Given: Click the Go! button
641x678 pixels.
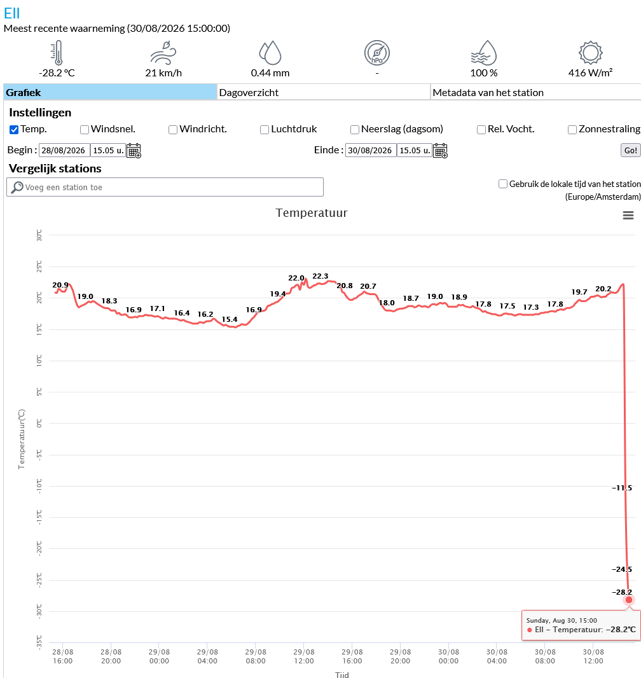Looking at the screenshot, I should click(631, 150).
